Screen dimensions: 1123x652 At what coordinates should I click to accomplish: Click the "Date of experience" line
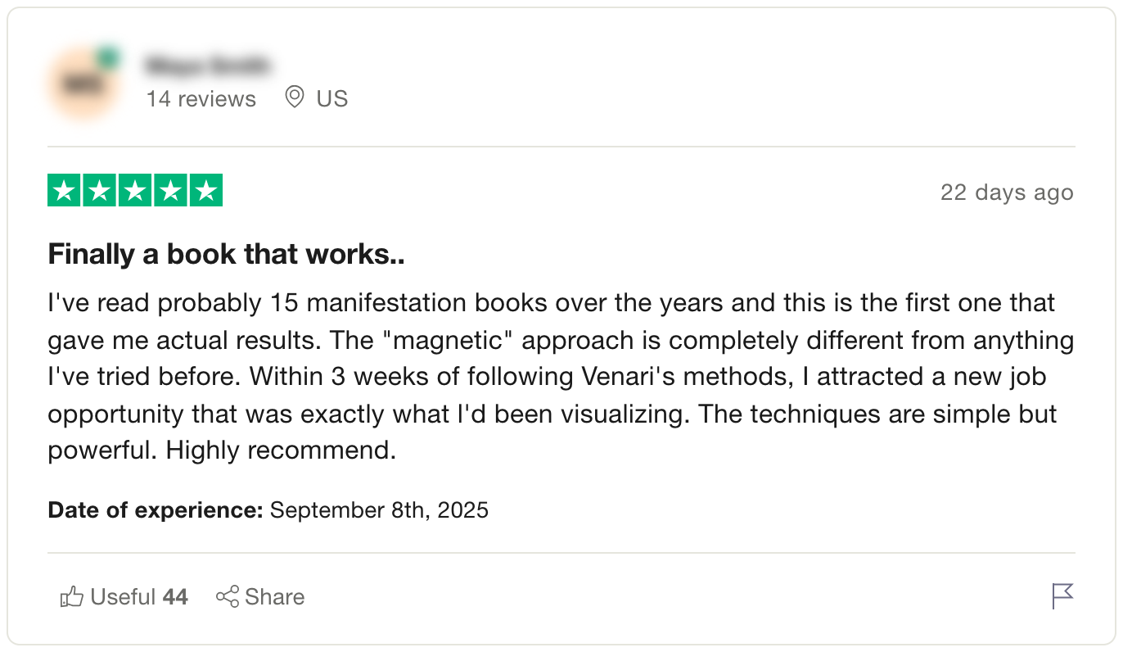pos(268,510)
